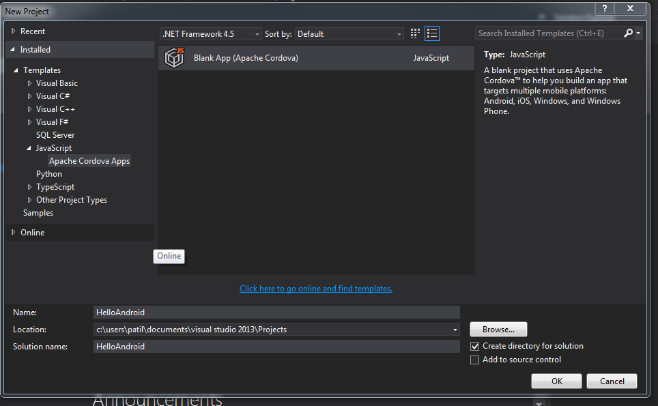Image resolution: width=658 pixels, height=406 pixels.
Task: Switch to small icons view
Action: (x=415, y=33)
